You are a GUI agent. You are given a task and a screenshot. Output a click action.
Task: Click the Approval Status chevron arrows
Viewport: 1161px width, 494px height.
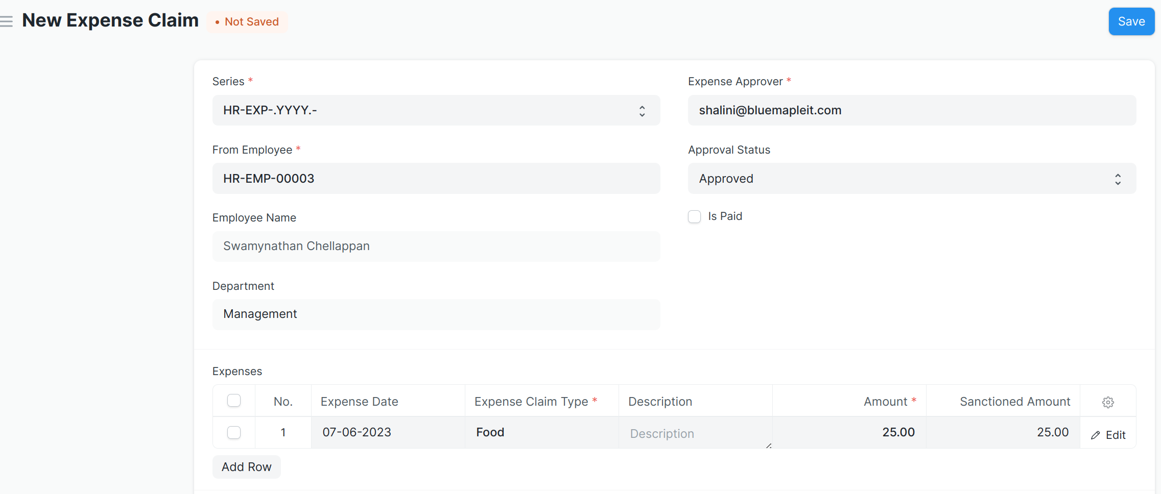[x=1118, y=179]
